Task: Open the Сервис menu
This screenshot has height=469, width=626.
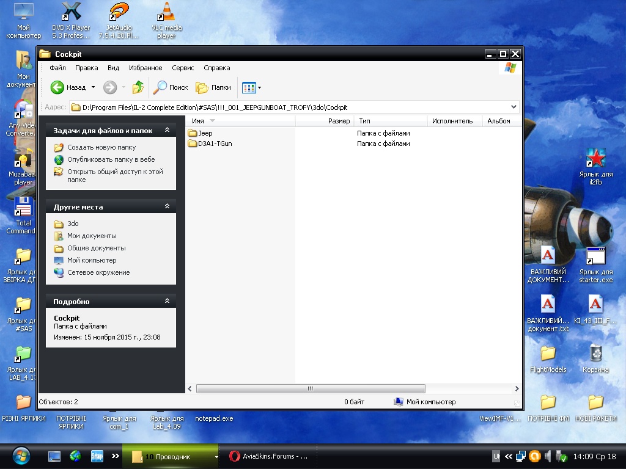Action: [x=183, y=68]
